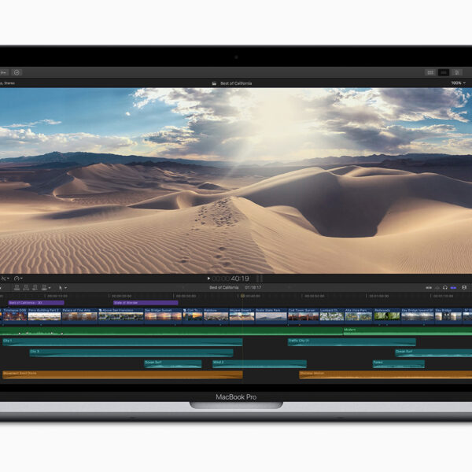Select the City 3 teal audio clip
Viewport: 472px width, 472px height.
point(131,353)
